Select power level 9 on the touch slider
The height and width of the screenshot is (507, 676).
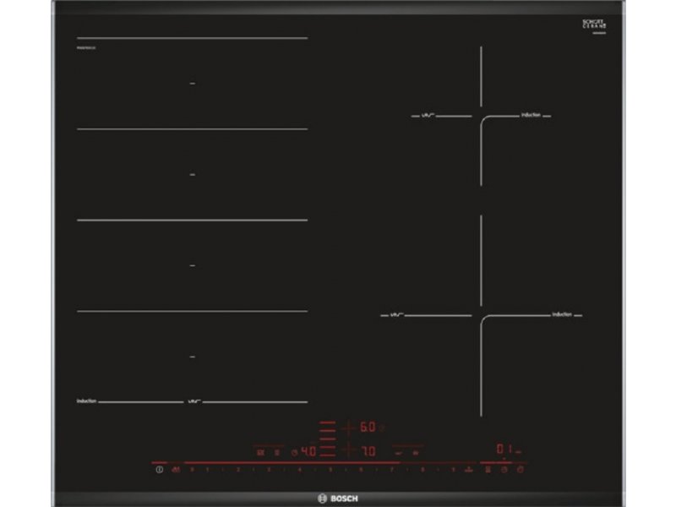tap(453, 470)
